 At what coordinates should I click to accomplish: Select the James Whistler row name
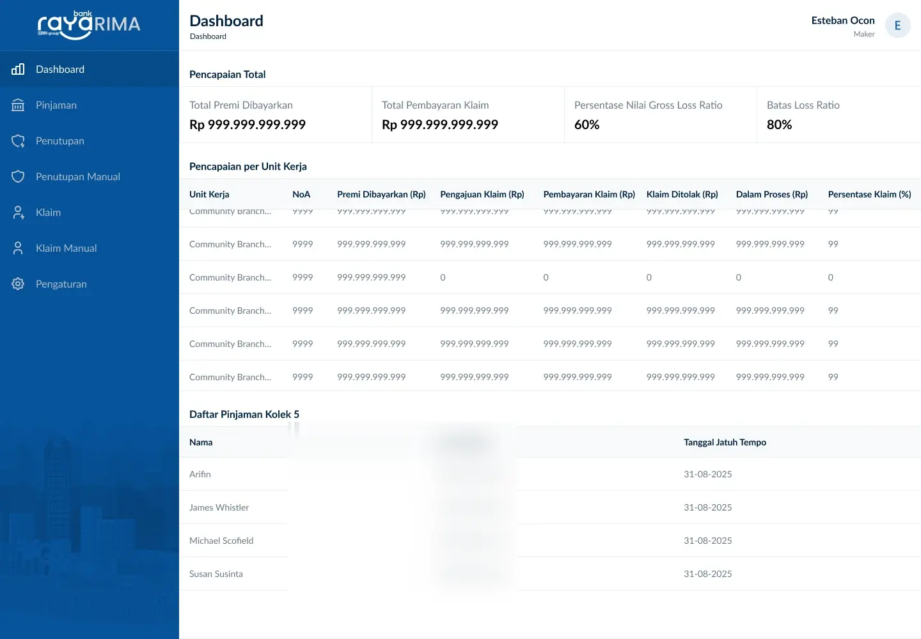[219, 507]
